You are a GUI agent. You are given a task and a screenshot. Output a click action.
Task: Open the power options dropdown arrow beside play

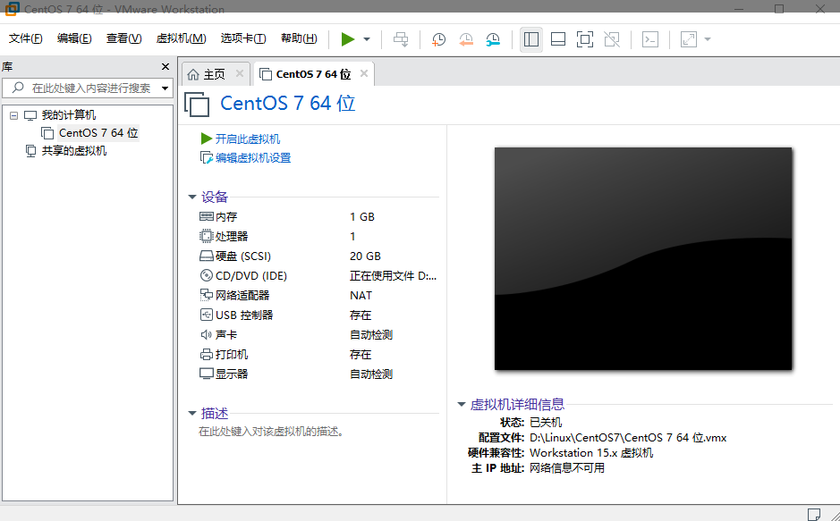pyautogui.click(x=367, y=39)
